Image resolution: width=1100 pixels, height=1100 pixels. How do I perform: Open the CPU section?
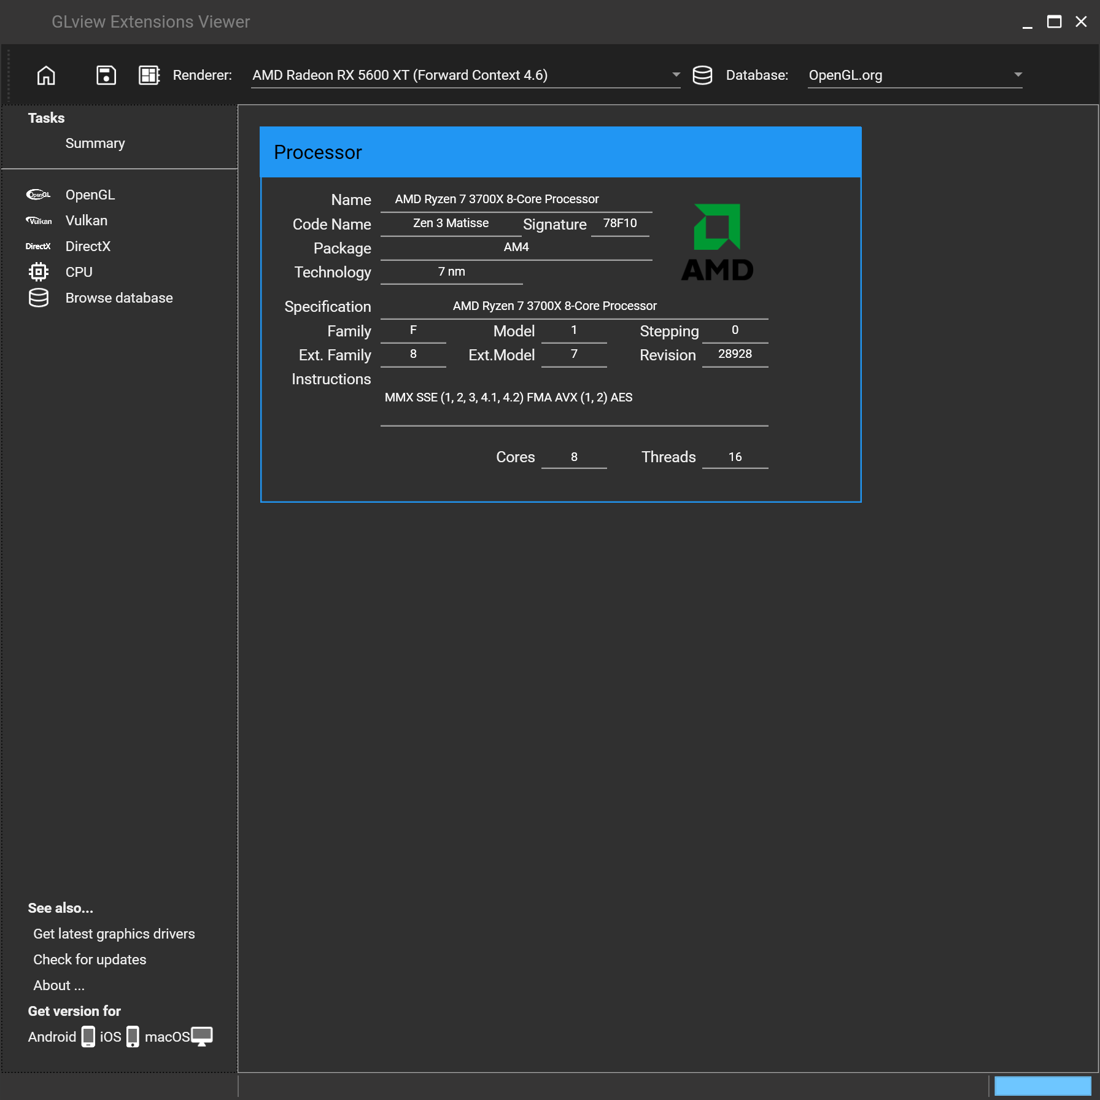coord(79,272)
